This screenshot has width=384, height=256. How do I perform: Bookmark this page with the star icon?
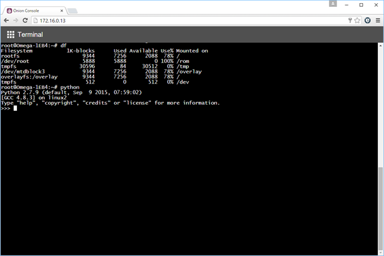[x=357, y=21]
